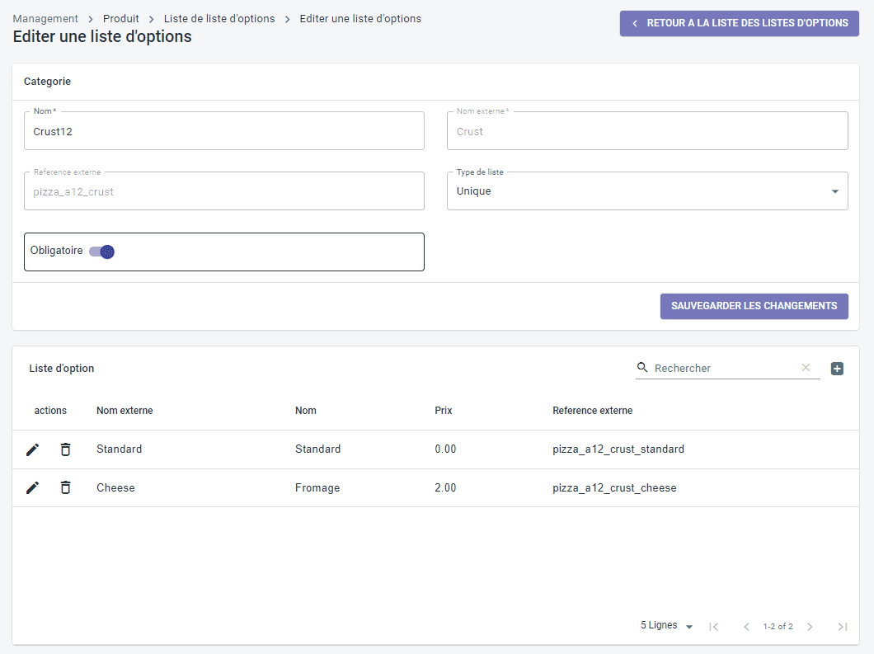874x654 pixels.
Task: Sort by Prix column header
Action: point(443,411)
